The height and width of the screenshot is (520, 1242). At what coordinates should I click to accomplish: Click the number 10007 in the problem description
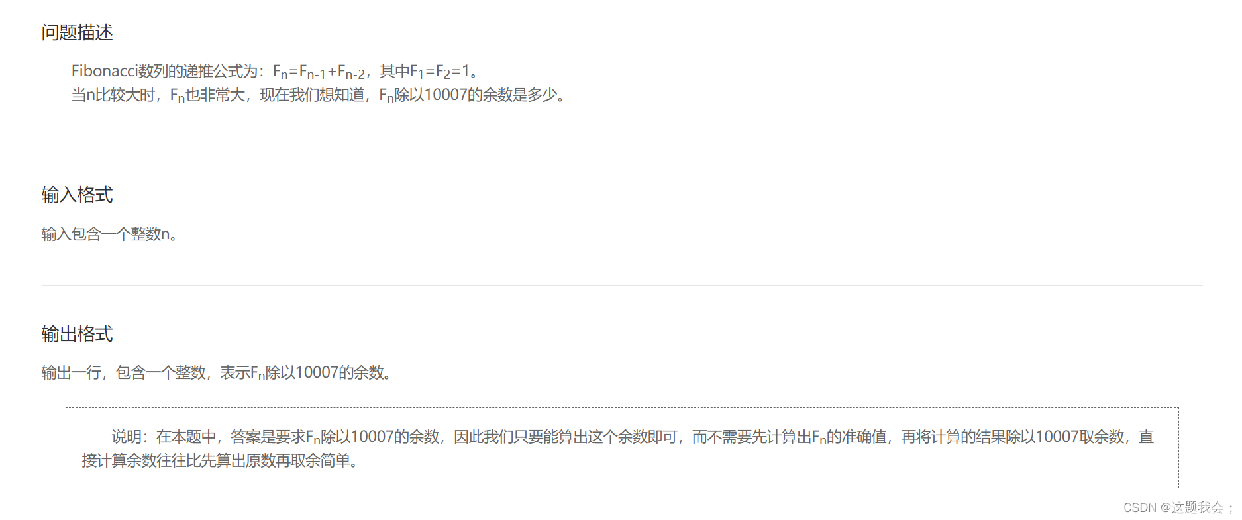pyautogui.click(x=446, y=95)
